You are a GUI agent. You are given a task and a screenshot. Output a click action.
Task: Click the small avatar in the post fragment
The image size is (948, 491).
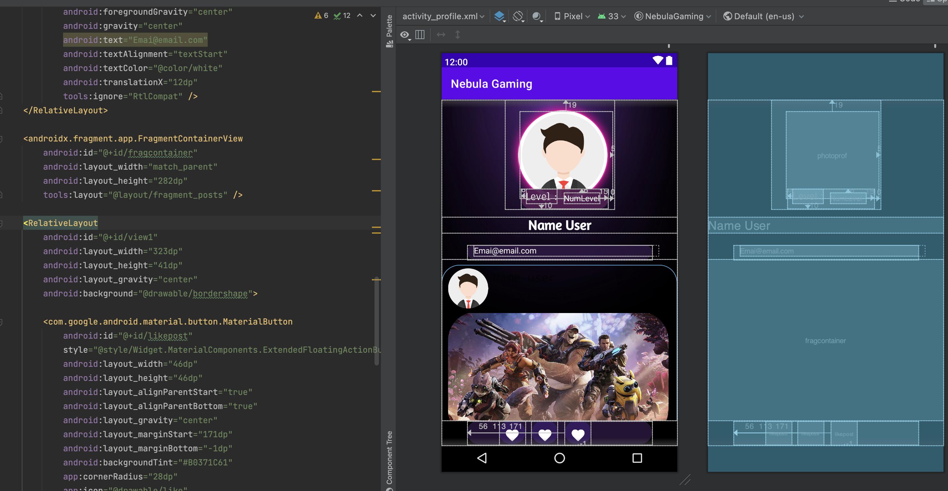pyautogui.click(x=468, y=288)
